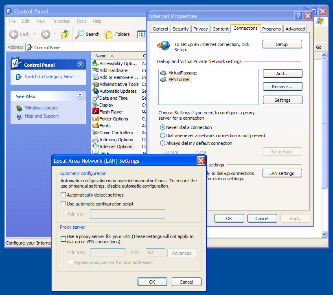Select the Display icon

[x=96, y=105]
